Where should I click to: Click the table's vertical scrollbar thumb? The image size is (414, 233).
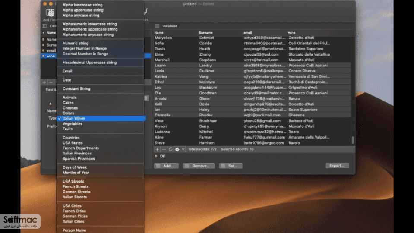pyautogui.click(x=353, y=140)
